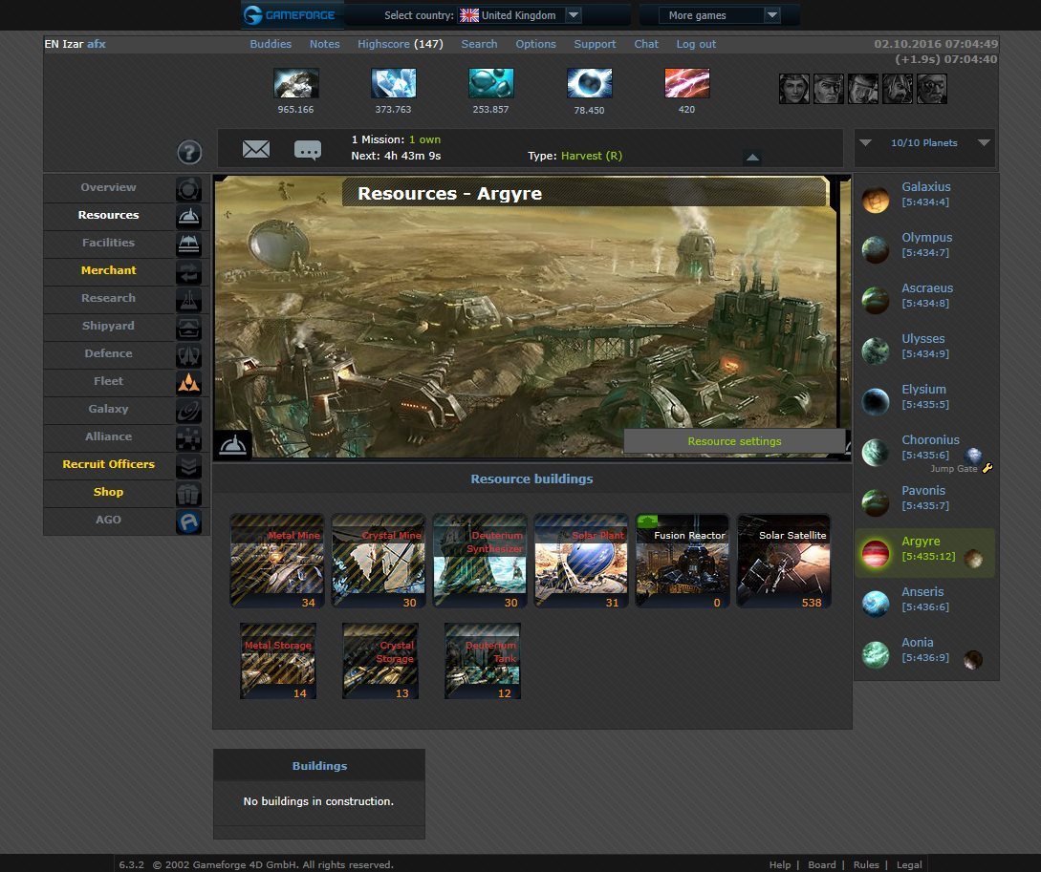Click the Facilities sidebar icon
1041x872 pixels.
click(188, 245)
